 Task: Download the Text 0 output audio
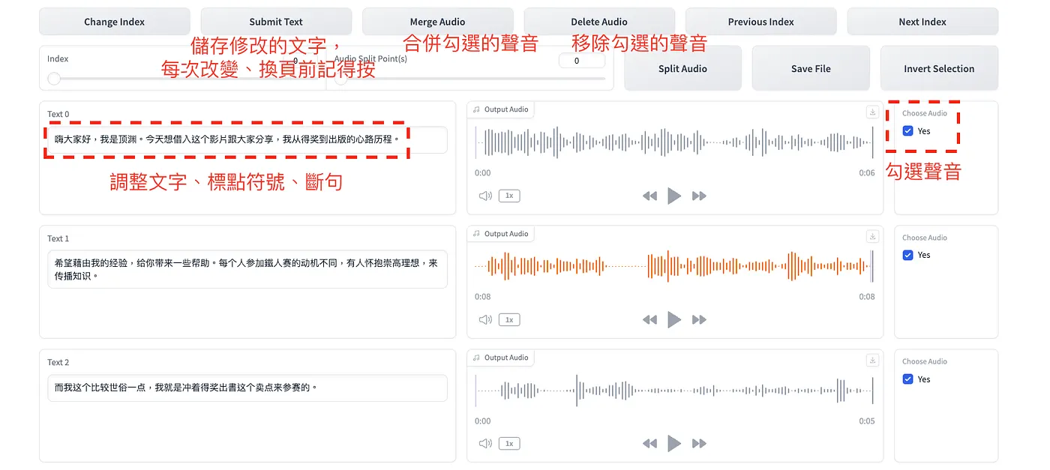[x=872, y=112]
